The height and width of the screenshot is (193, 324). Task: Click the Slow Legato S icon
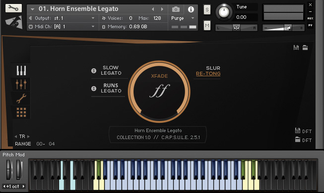point(94,71)
